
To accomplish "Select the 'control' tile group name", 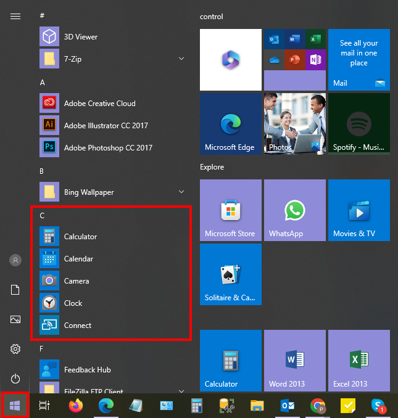I will tap(211, 17).
